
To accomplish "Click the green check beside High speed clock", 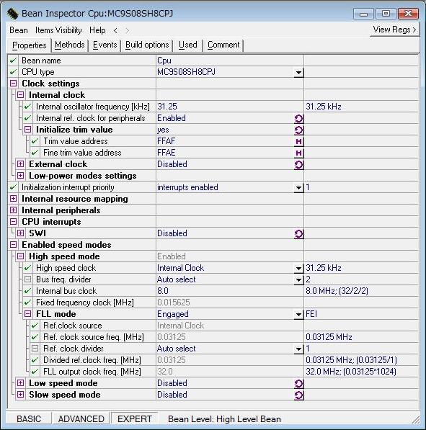I will pos(27,268).
